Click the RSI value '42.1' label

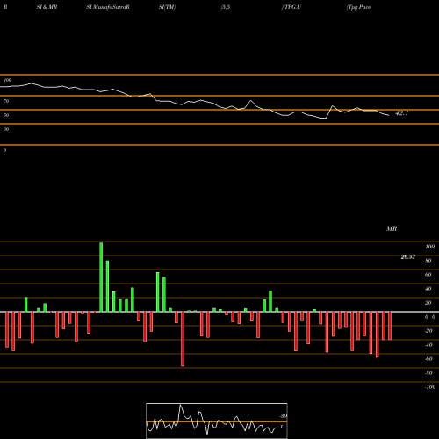402,113
